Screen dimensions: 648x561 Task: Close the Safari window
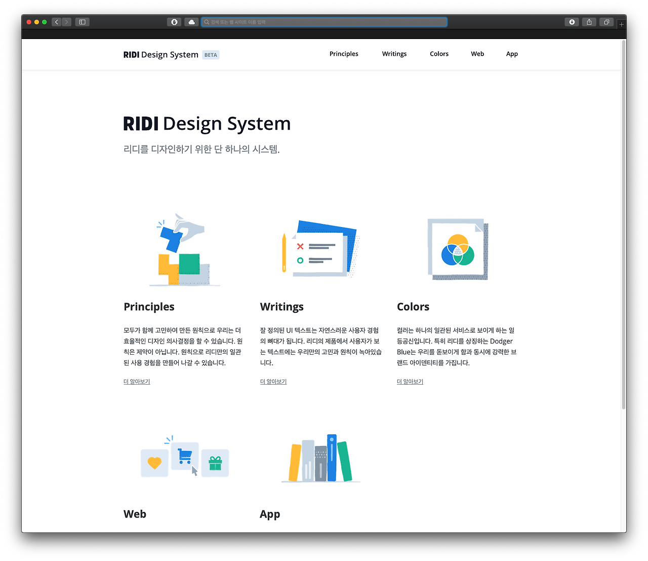click(29, 22)
